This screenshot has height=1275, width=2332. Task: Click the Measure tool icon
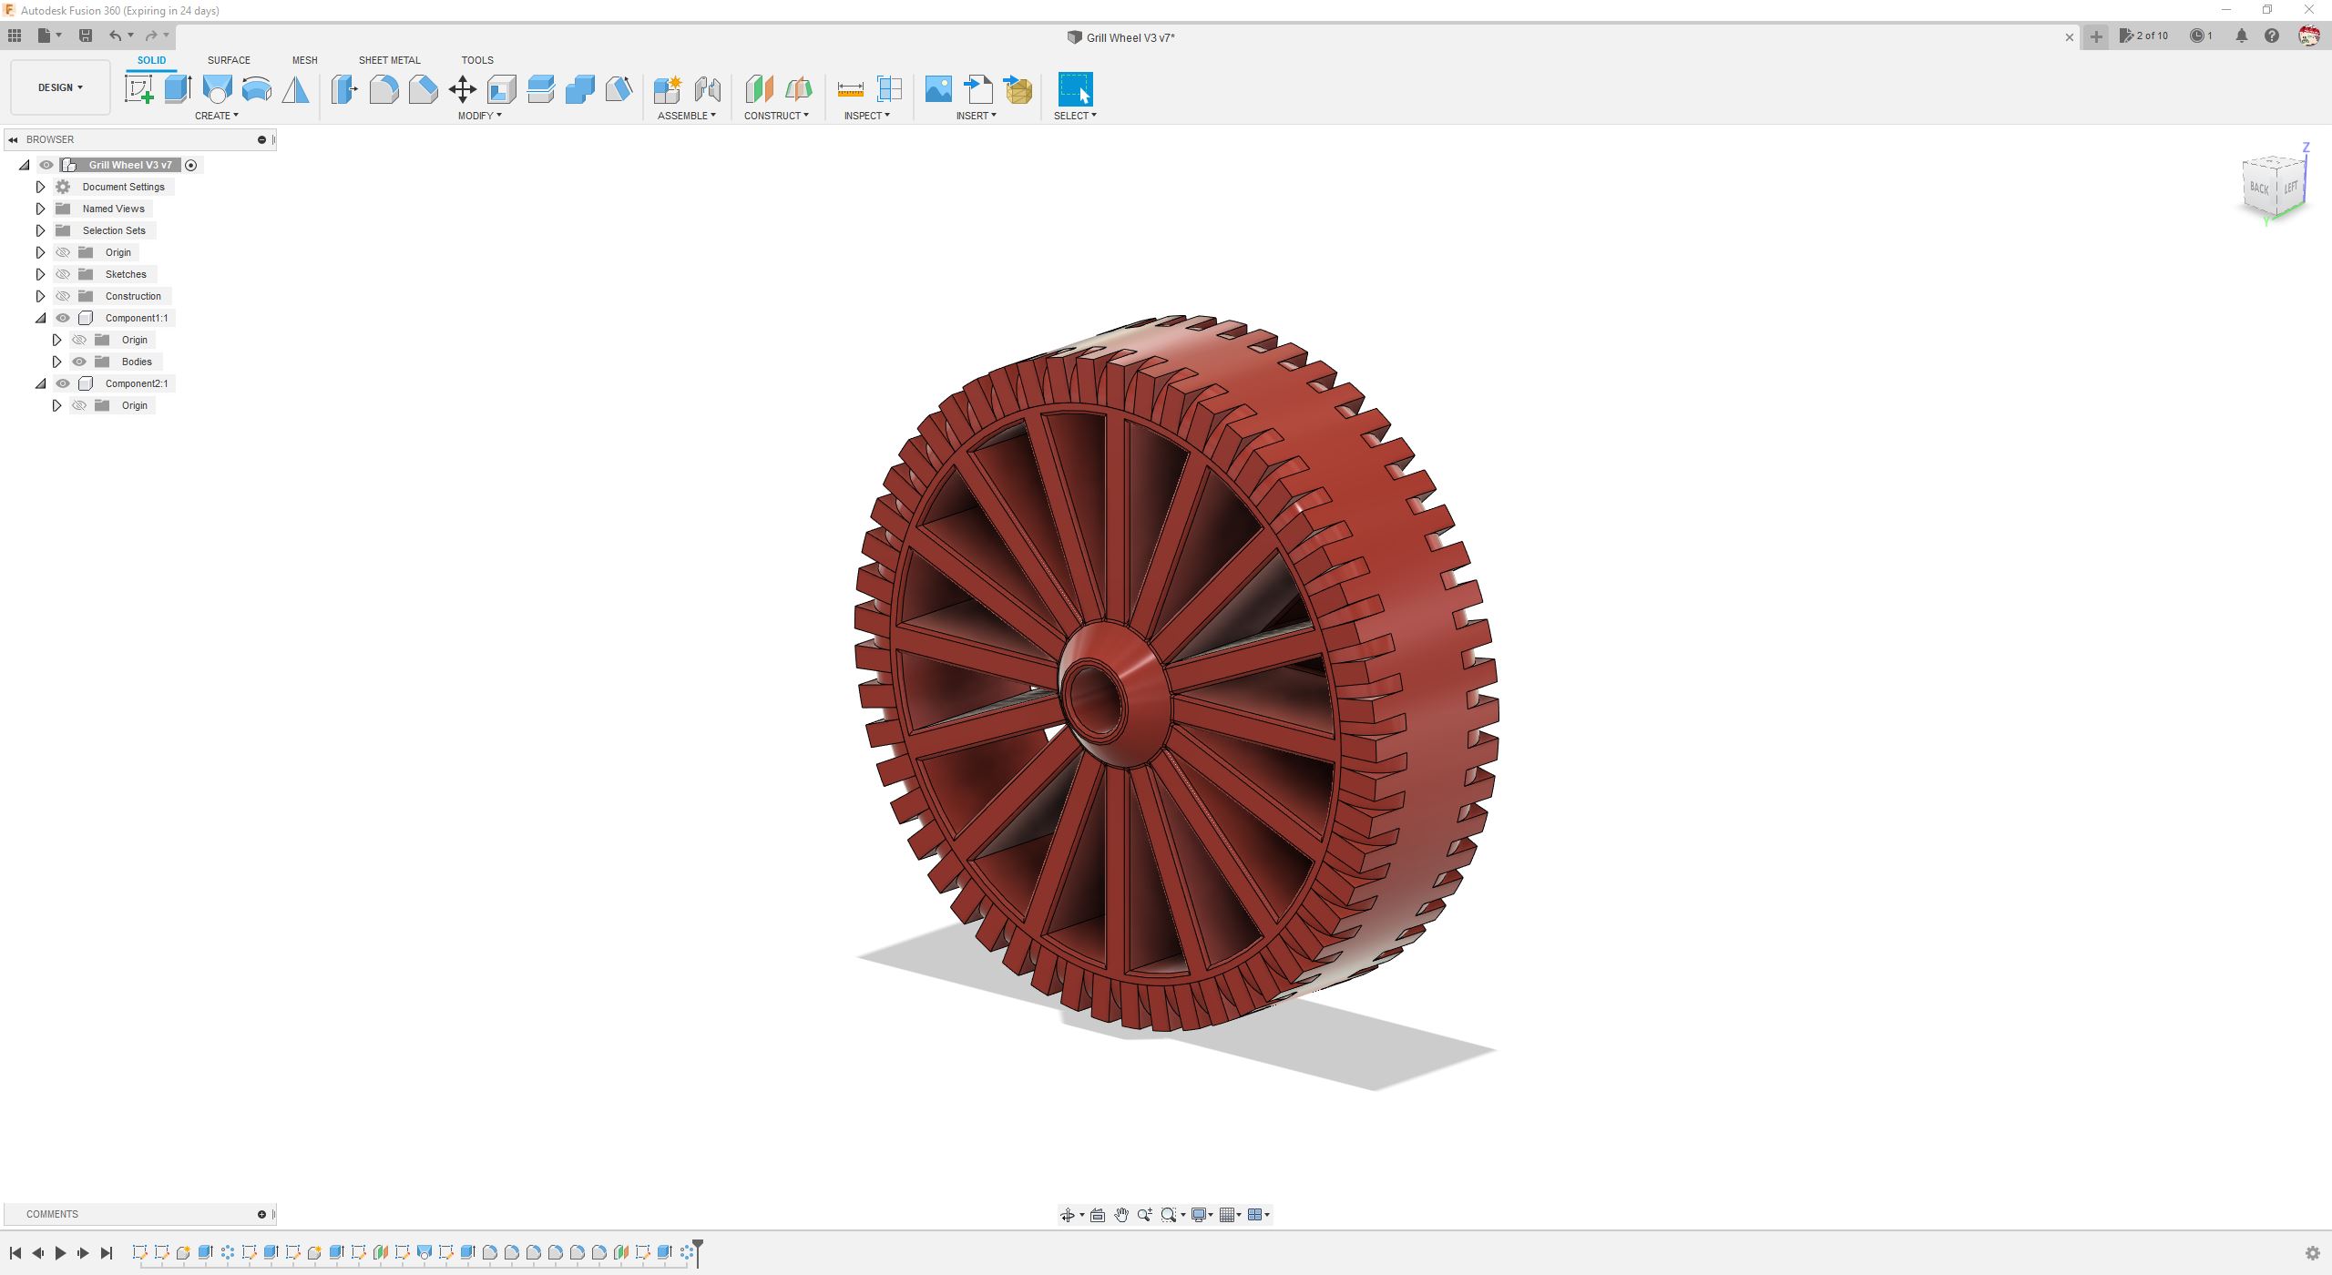(x=850, y=89)
